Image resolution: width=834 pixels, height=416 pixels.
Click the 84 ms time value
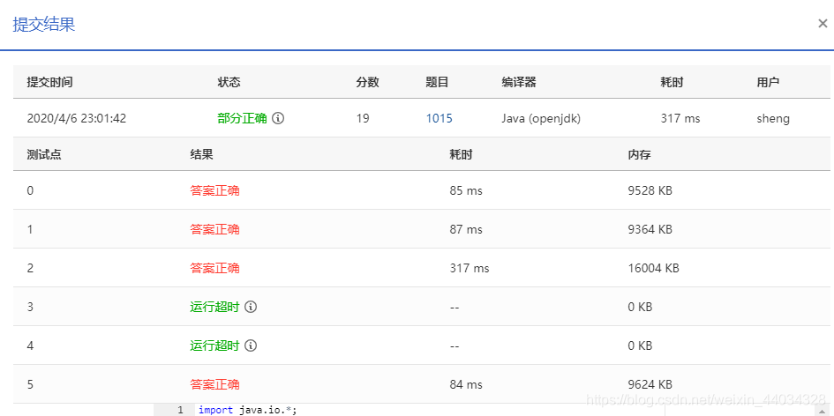466,384
